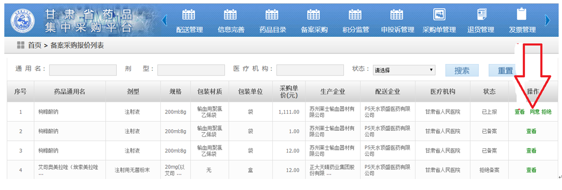562x190 pixels.
Task: Open the 采购单管理 icon
Action: (439, 15)
